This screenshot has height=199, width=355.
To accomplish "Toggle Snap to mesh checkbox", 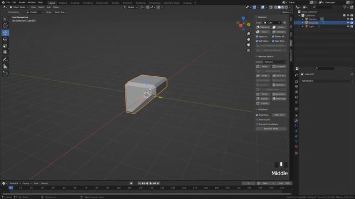I will coord(257,115).
